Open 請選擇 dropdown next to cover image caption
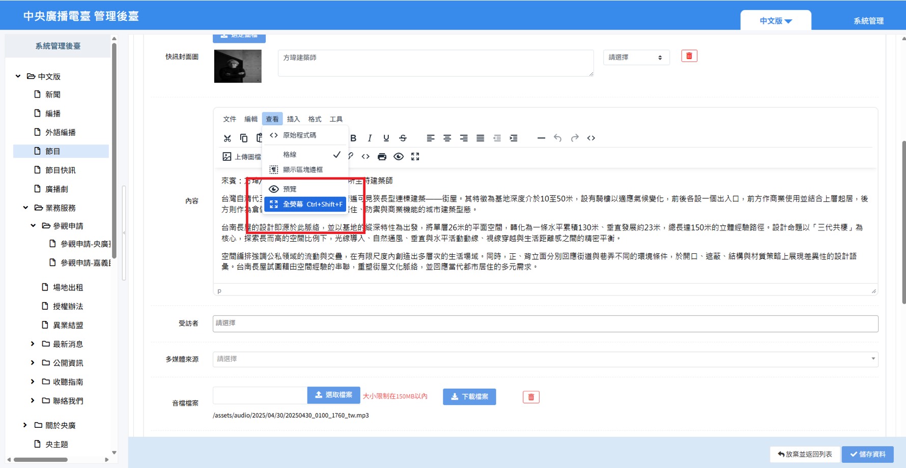The image size is (906, 468). [636, 57]
